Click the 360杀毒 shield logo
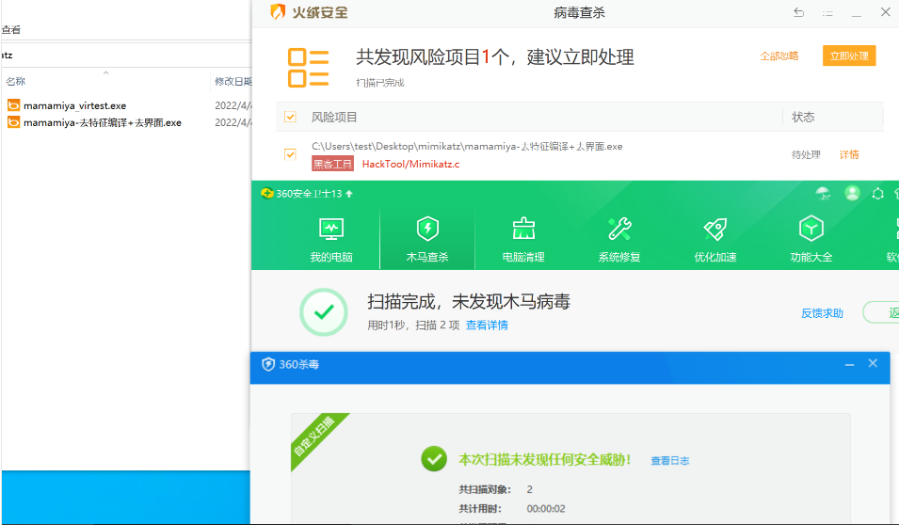 [x=267, y=364]
